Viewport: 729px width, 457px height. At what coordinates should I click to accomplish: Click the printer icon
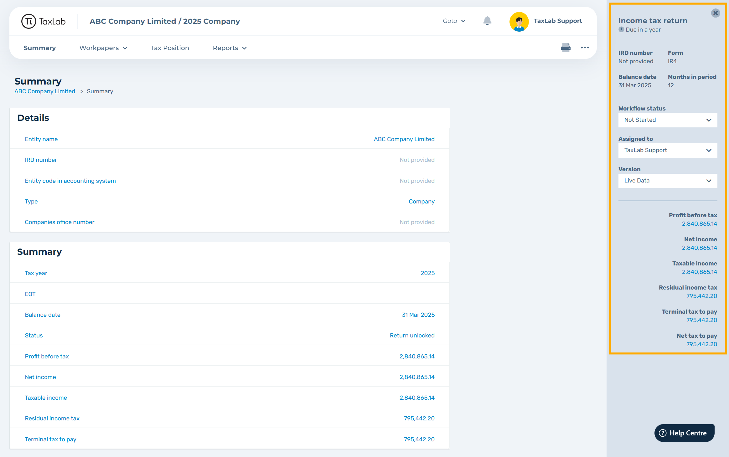[x=566, y=48]
